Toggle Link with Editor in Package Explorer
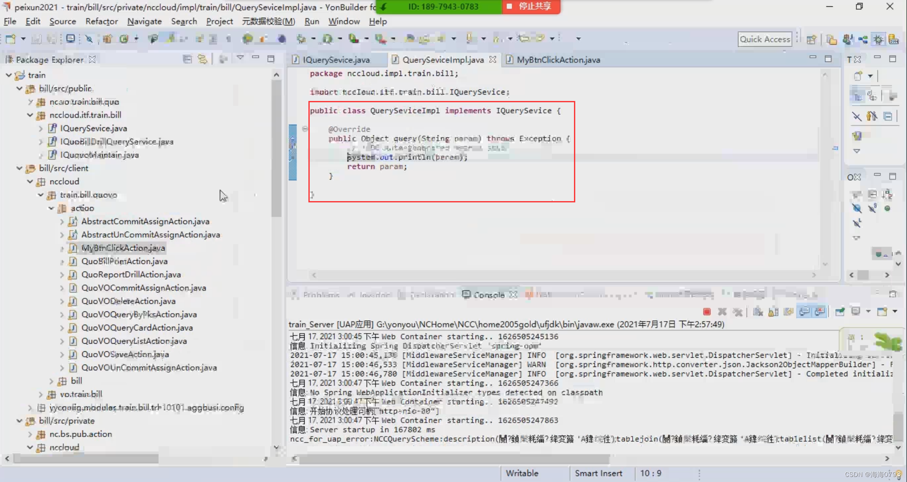 coord(202,59)
